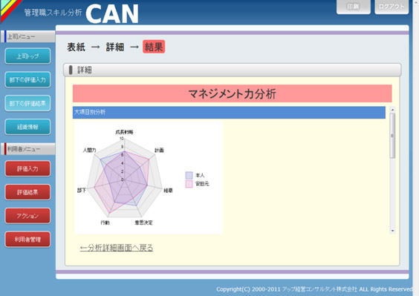The width and height of the screenshot is (419, 296).
Task: Click the 印刷 print button
Action: tap(354, 7)
